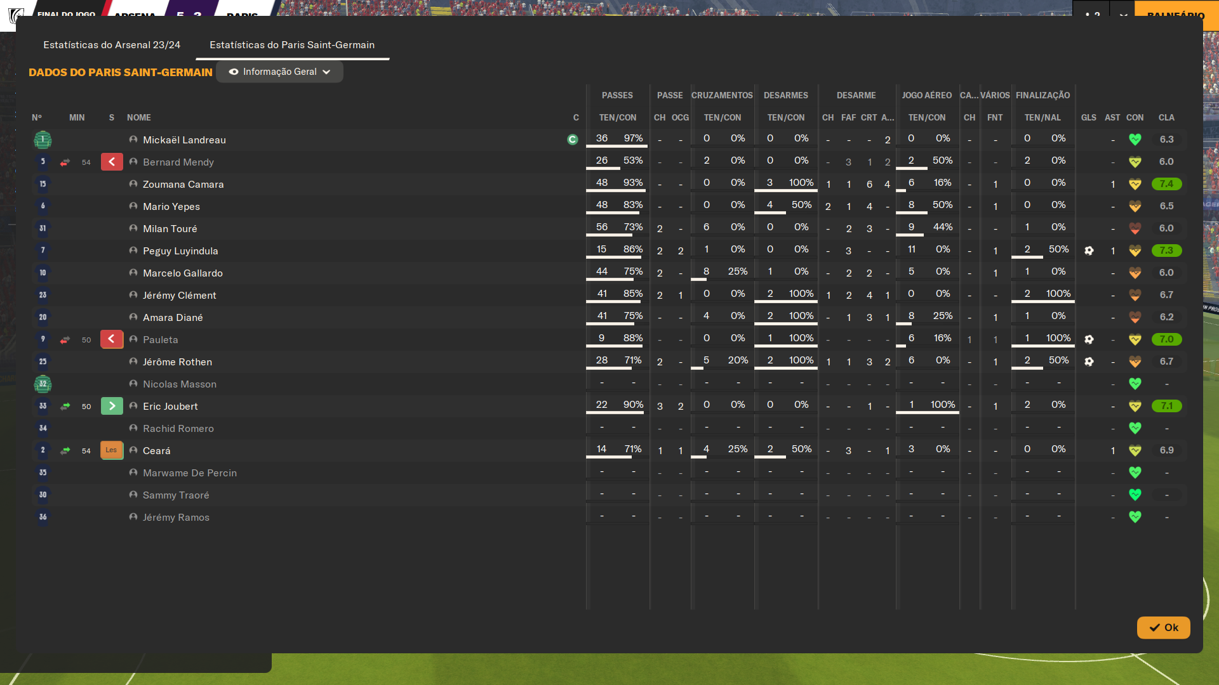
Task: Click Peguy Luyindula's goal ball icon
Action: coord(1089,251)
